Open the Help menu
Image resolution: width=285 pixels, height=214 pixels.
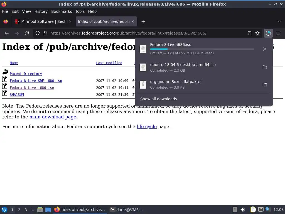tap(92, 11)
